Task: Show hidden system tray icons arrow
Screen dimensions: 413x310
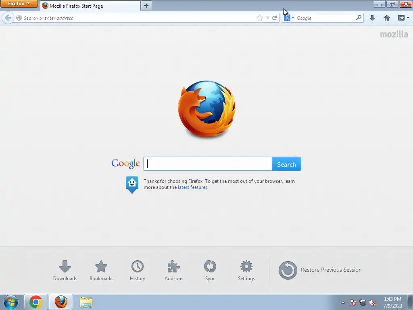Action: click(343, 303)
